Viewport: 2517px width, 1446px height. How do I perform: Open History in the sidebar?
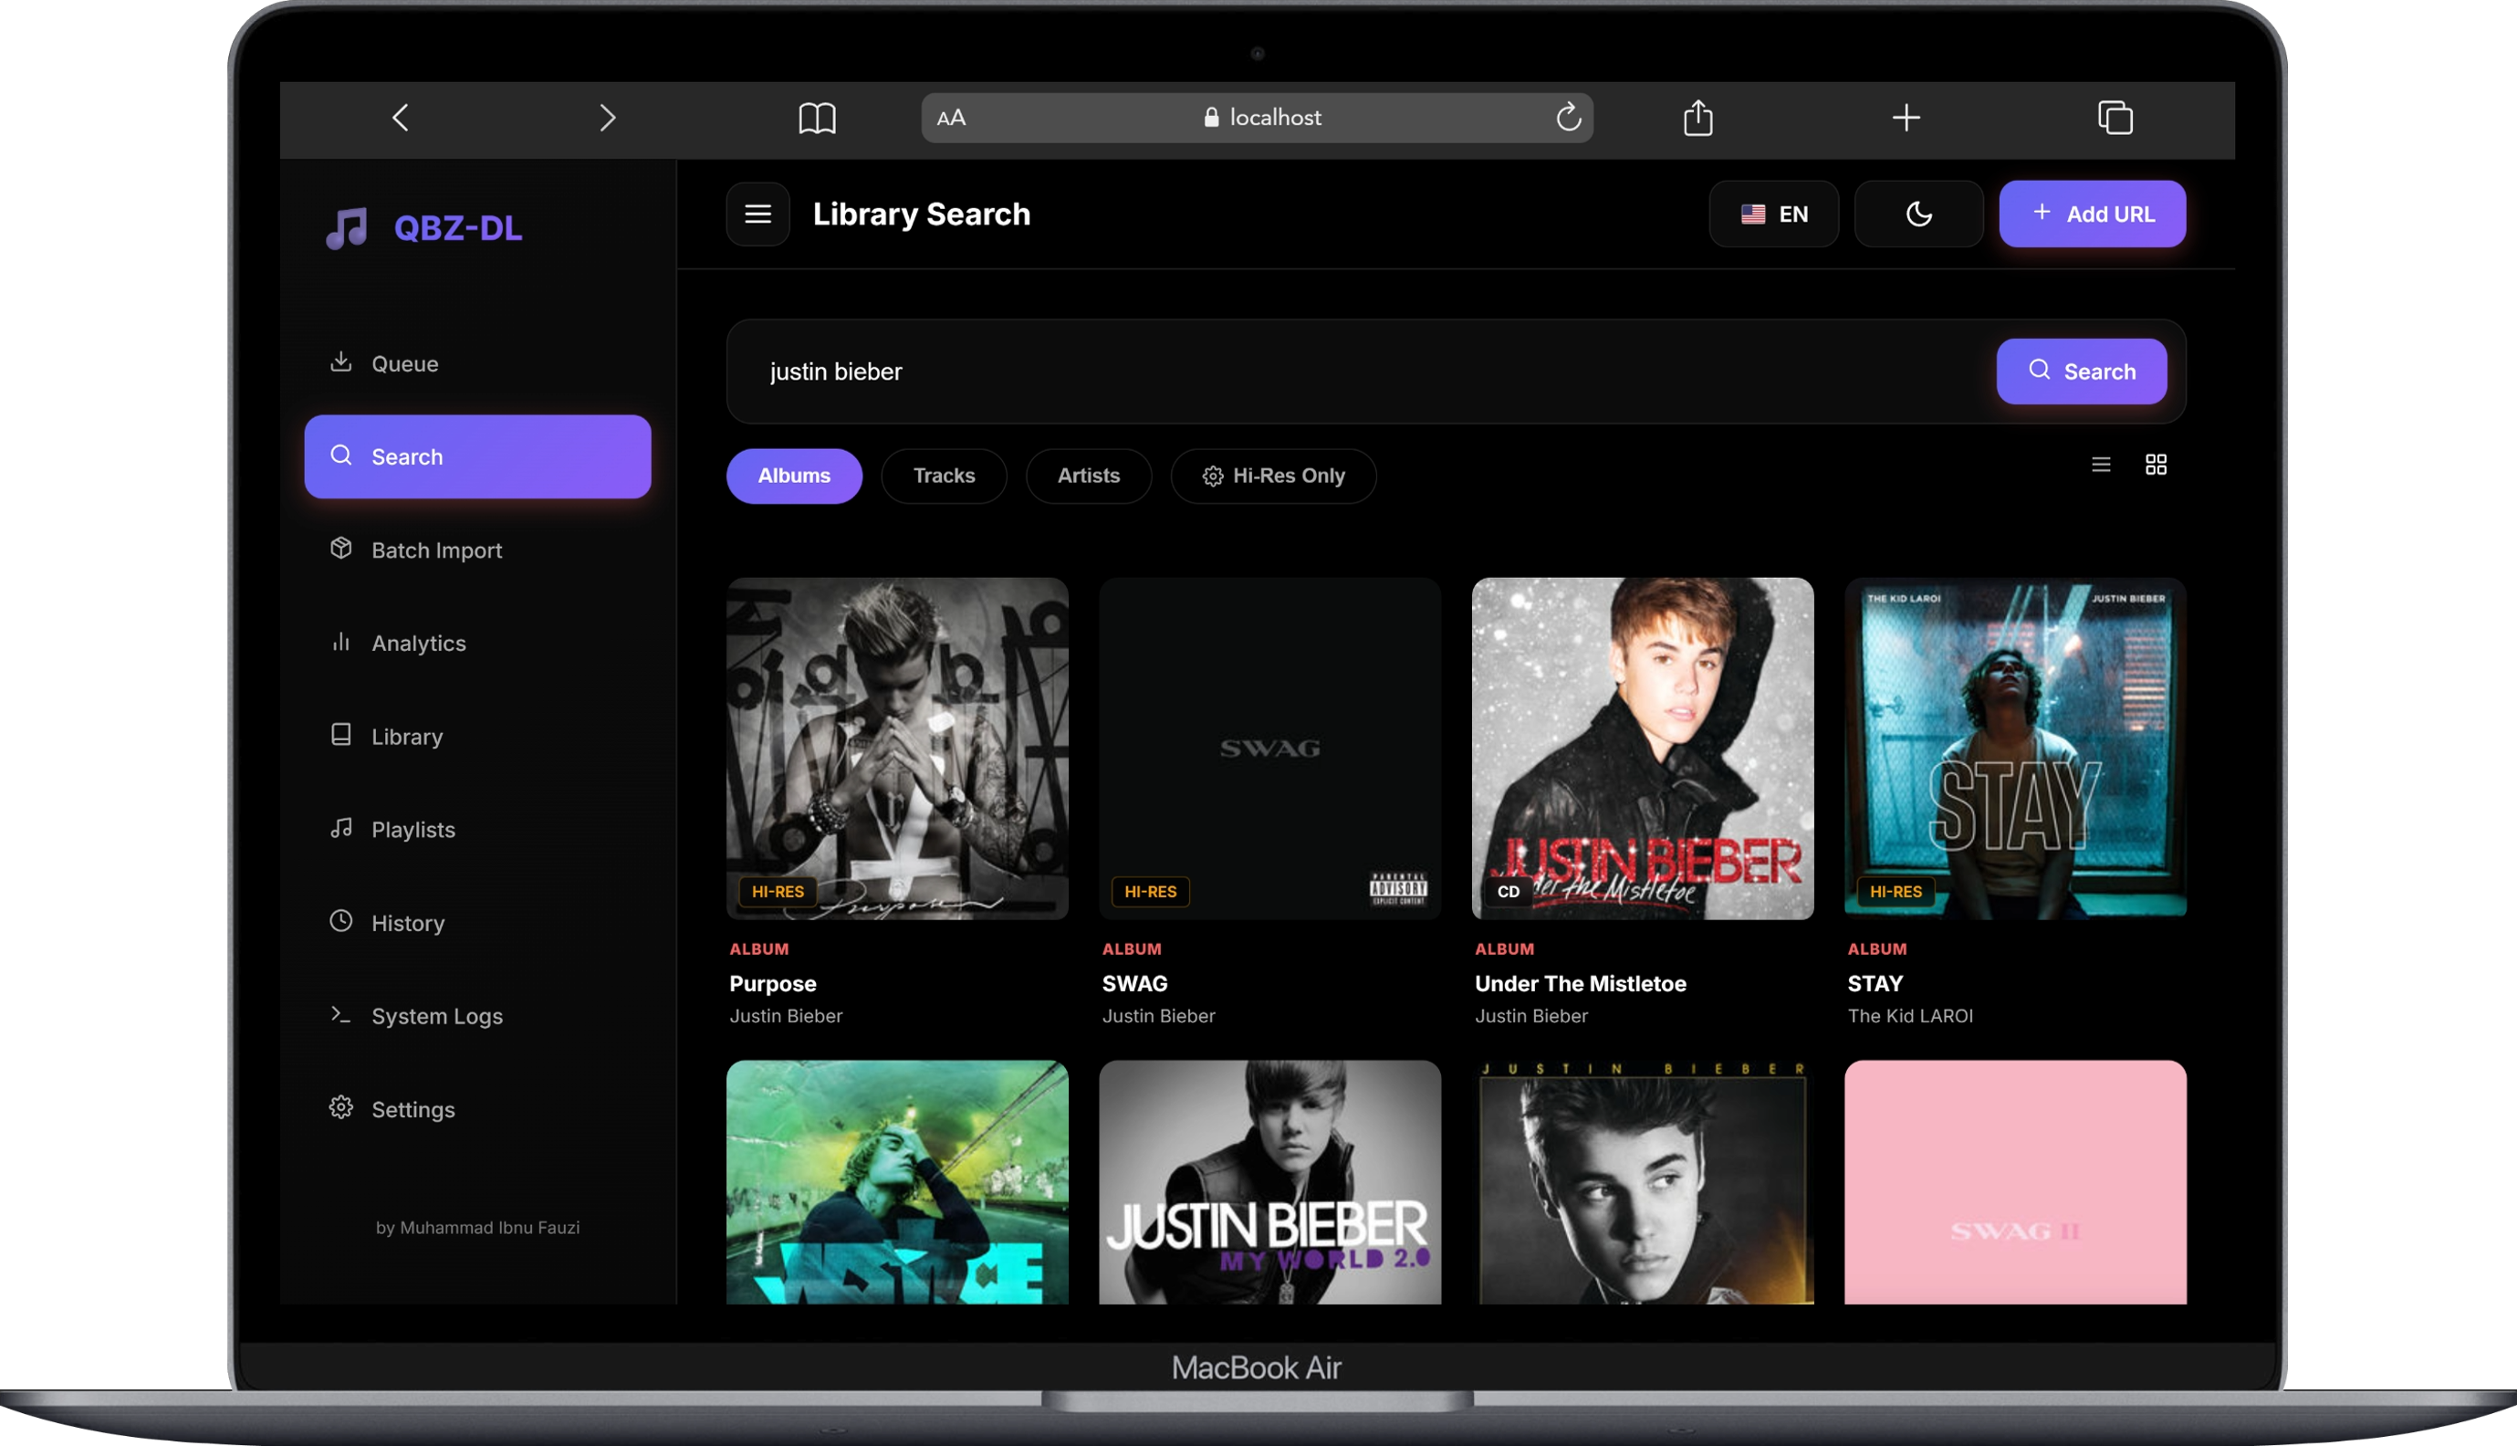[477, 923]
